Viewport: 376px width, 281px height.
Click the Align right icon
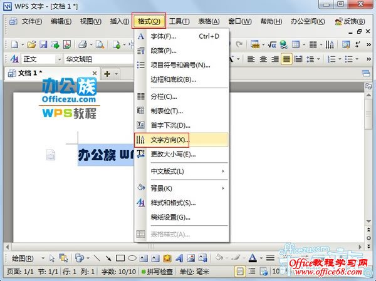275,59
